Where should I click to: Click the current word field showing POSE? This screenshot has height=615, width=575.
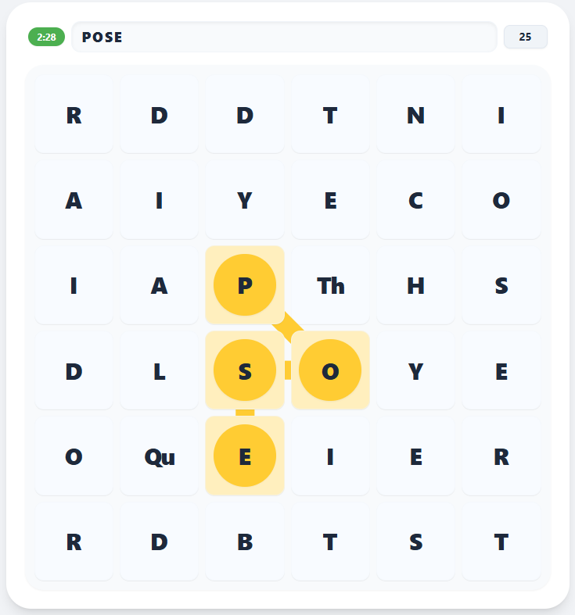(284, 37)
